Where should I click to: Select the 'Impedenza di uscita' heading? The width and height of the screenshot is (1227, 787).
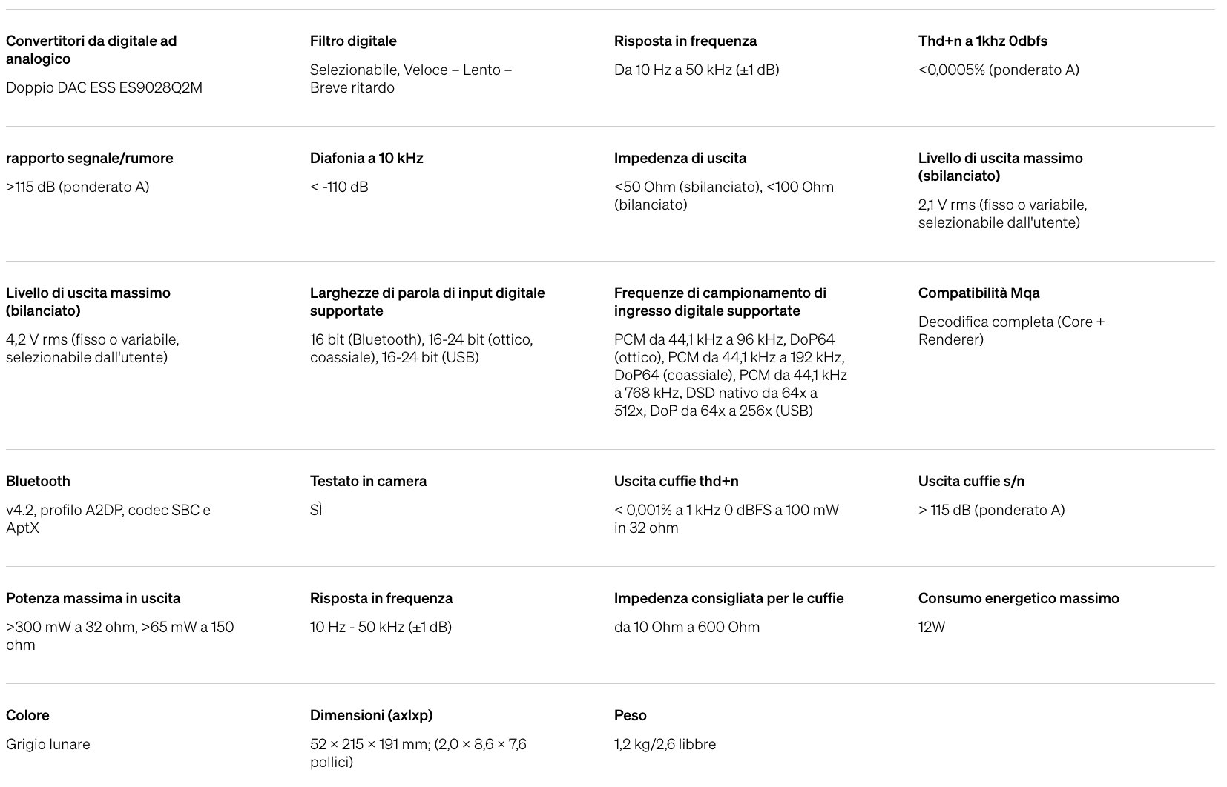[x=680, y=158]
